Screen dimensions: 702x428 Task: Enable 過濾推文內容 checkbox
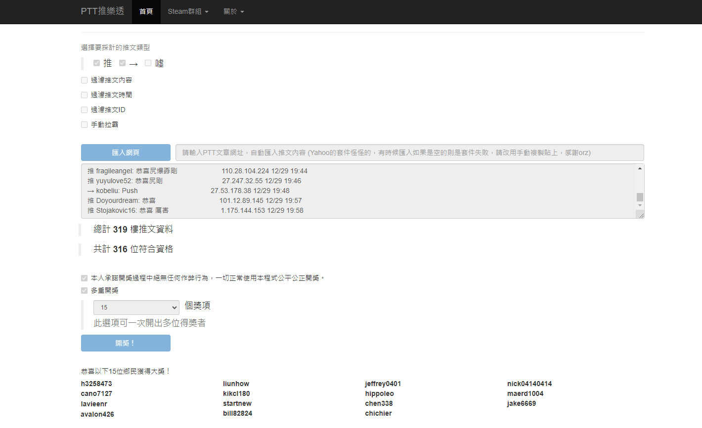84,80
